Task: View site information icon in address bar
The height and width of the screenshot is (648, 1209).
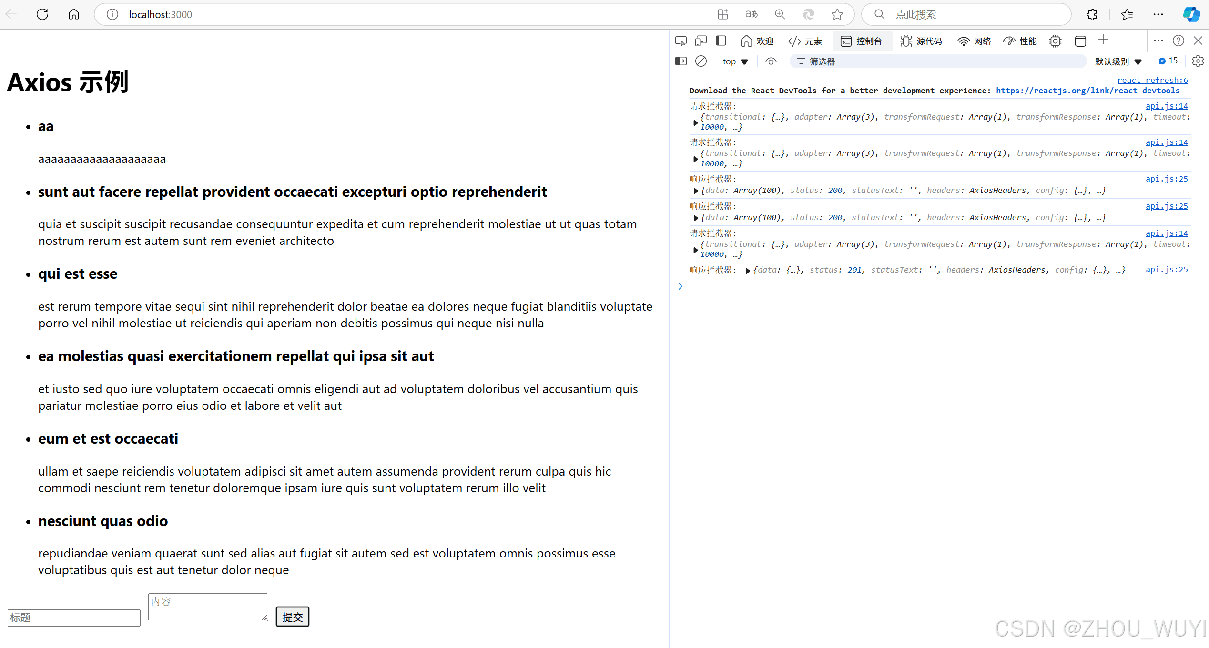Action: coord(112,14)
